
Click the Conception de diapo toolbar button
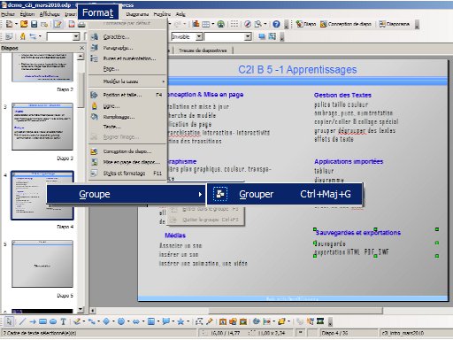346,24
